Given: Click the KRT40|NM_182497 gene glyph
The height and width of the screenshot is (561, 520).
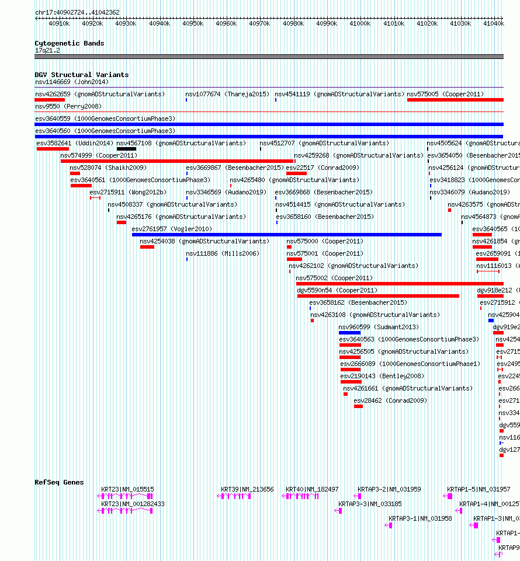Looking at the screenshot, I should coord(300,496).
